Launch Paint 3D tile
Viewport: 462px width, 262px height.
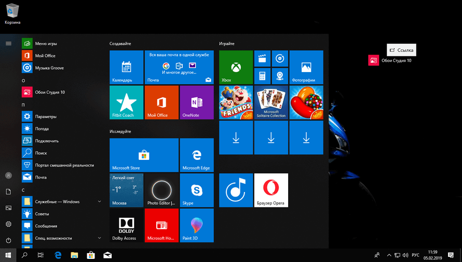click(x=196, y=225)
